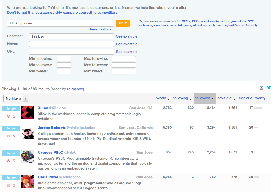Open Xilinx profile name link
Viewport: 272px width, 192px height.
coord(43,108)
